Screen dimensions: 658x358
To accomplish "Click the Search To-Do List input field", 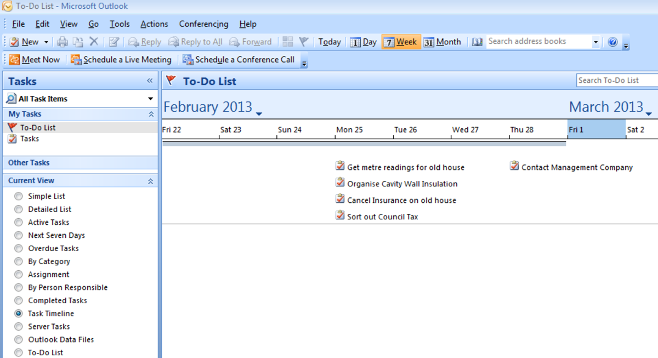I will click(615, 80).
